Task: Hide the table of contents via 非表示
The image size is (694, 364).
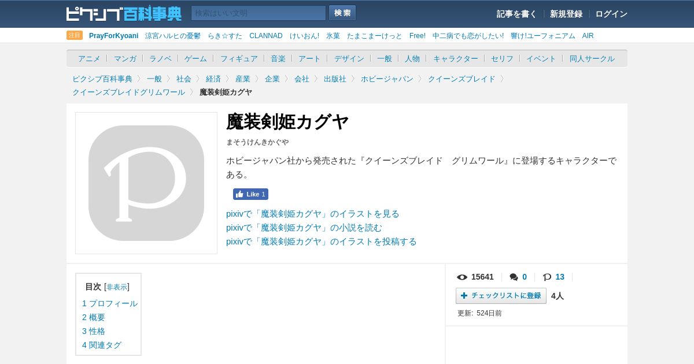Action: (x=117, y=287)
